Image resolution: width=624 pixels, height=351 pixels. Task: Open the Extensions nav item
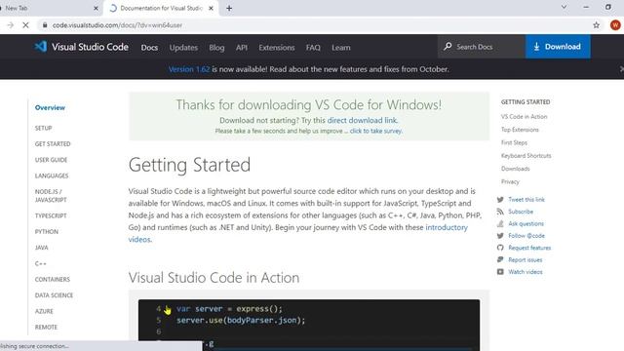pos(277,48)
